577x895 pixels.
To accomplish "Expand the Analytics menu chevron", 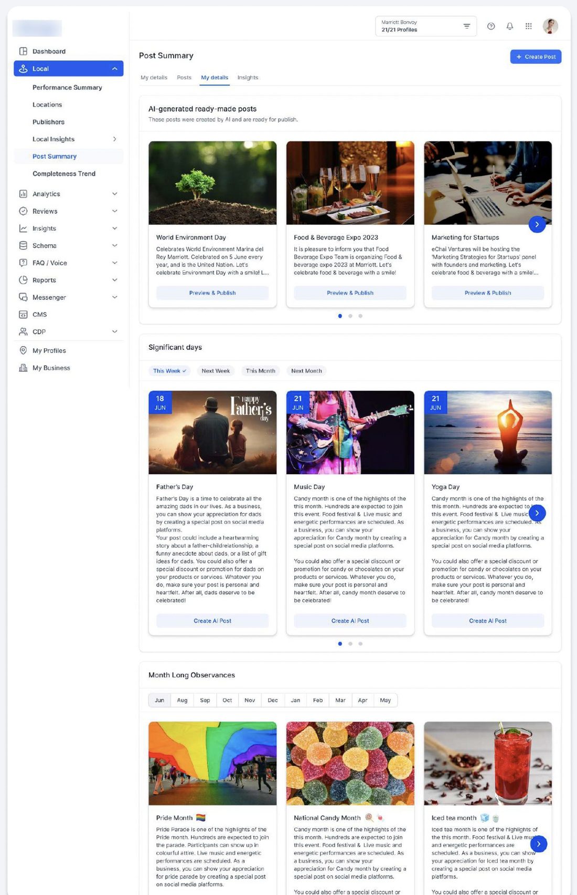I will 114,194.
